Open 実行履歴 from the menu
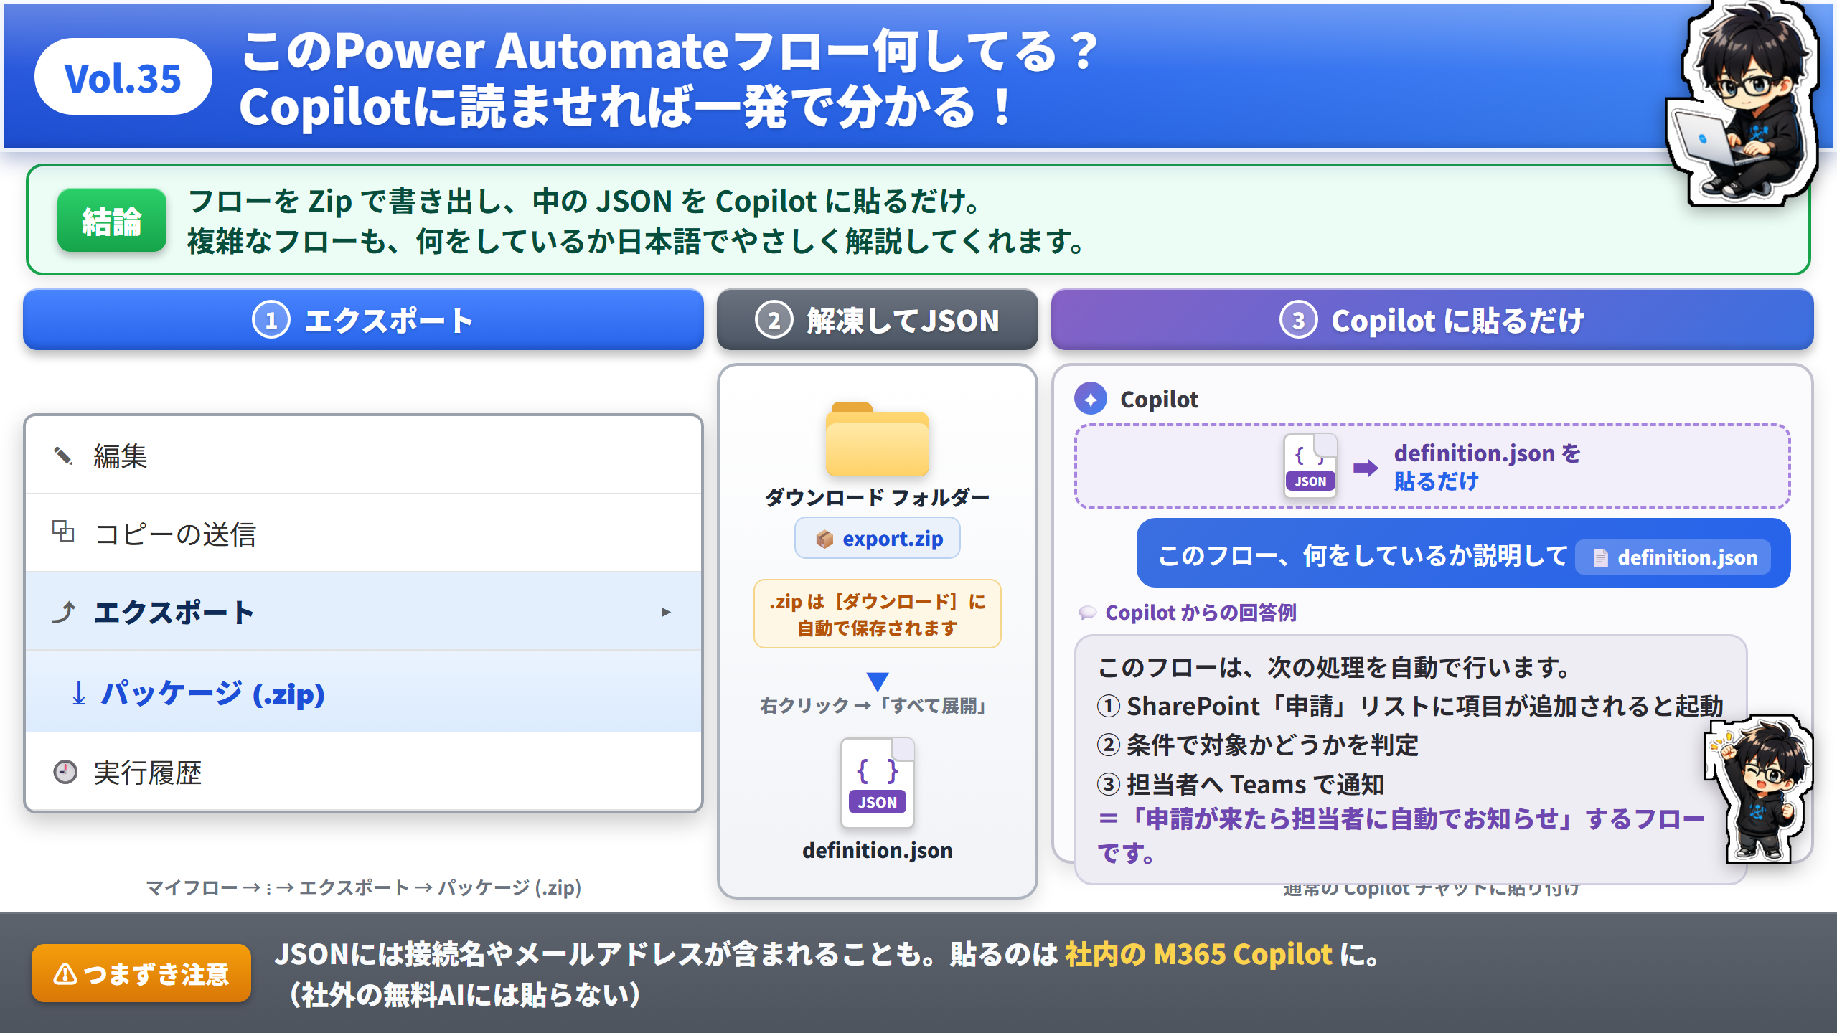The width and height of the screenshot is (1837, 1033). click(x=363, y=772)
